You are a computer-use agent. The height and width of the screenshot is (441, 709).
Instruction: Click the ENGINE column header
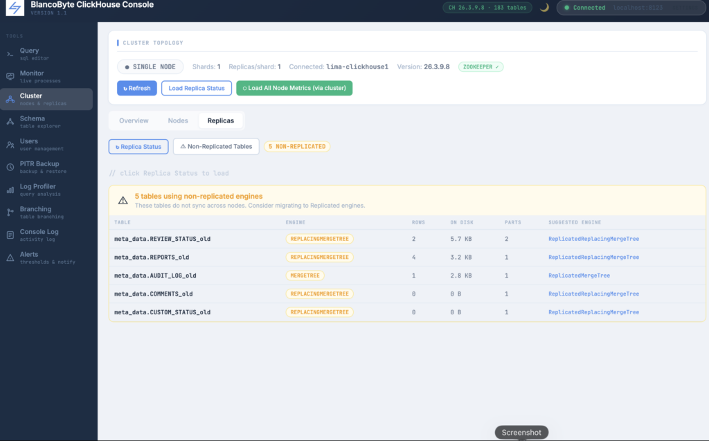point(295,222)
